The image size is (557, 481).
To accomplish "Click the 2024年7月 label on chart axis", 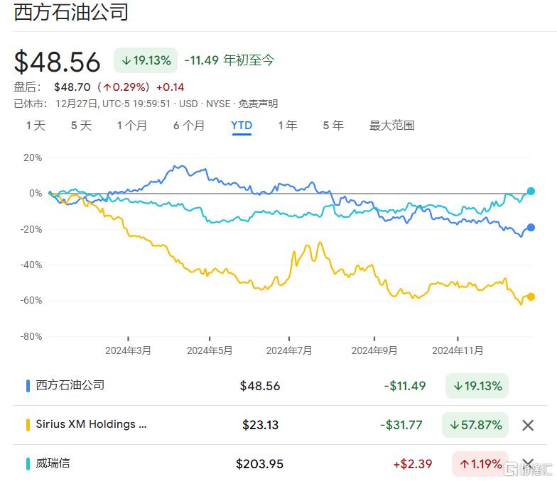I will click(289, 350).
